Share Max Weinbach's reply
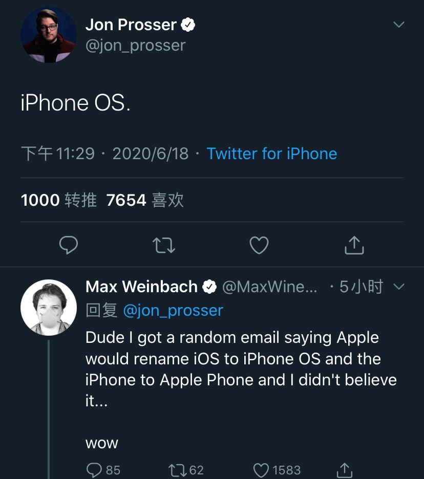Viewport: 424px width, 479px height. (x=345, y=470)
